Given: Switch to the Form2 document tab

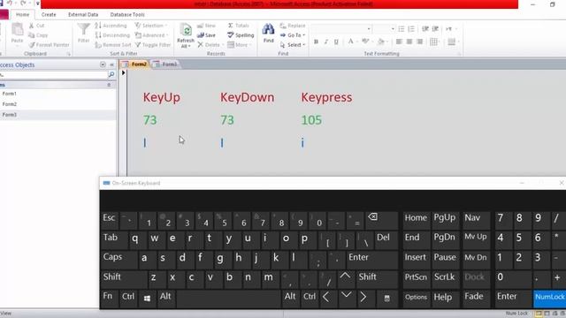Looking at the screenshot, I should [135, 64].
